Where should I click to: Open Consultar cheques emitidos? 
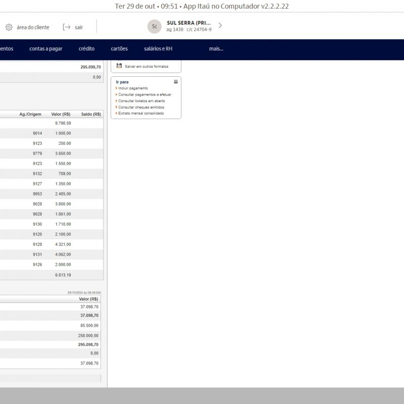141,107
